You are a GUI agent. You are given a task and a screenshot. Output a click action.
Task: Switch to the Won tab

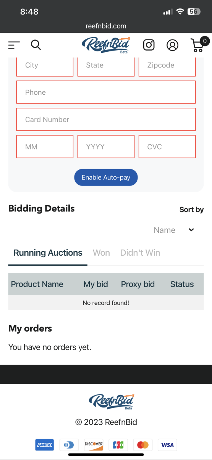(101, 253)
